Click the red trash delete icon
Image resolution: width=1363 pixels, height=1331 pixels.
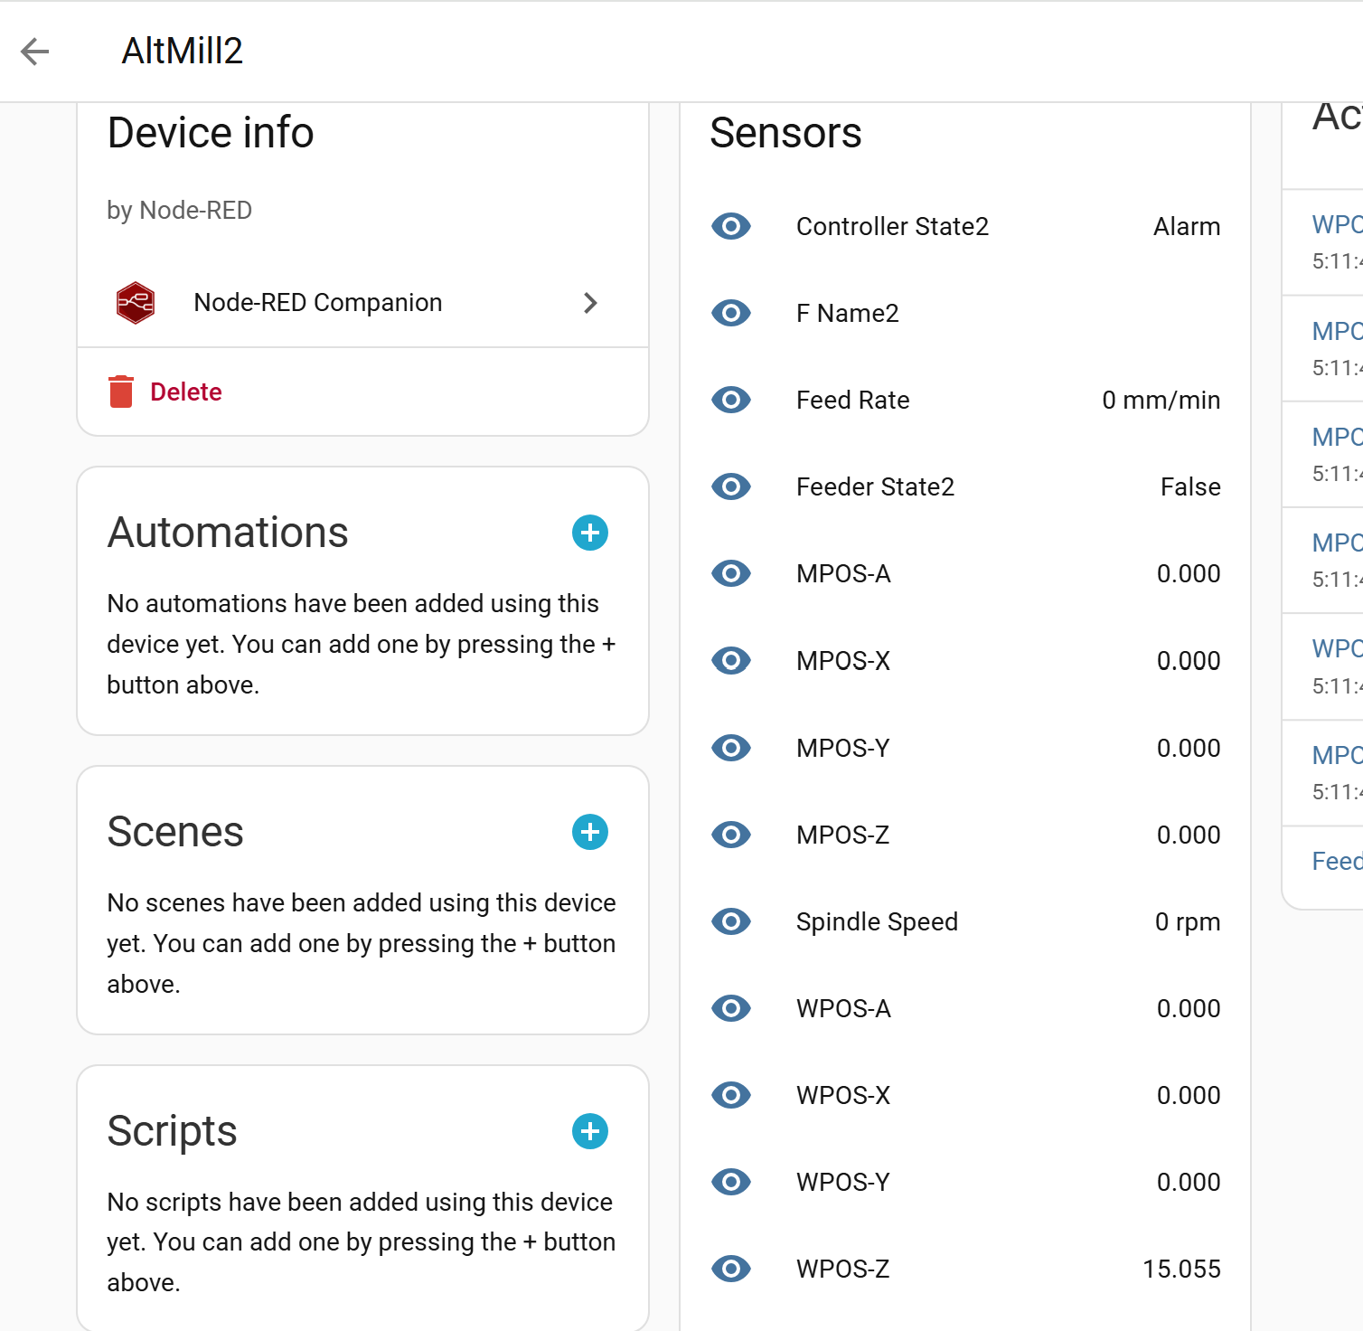click(121, 392)
